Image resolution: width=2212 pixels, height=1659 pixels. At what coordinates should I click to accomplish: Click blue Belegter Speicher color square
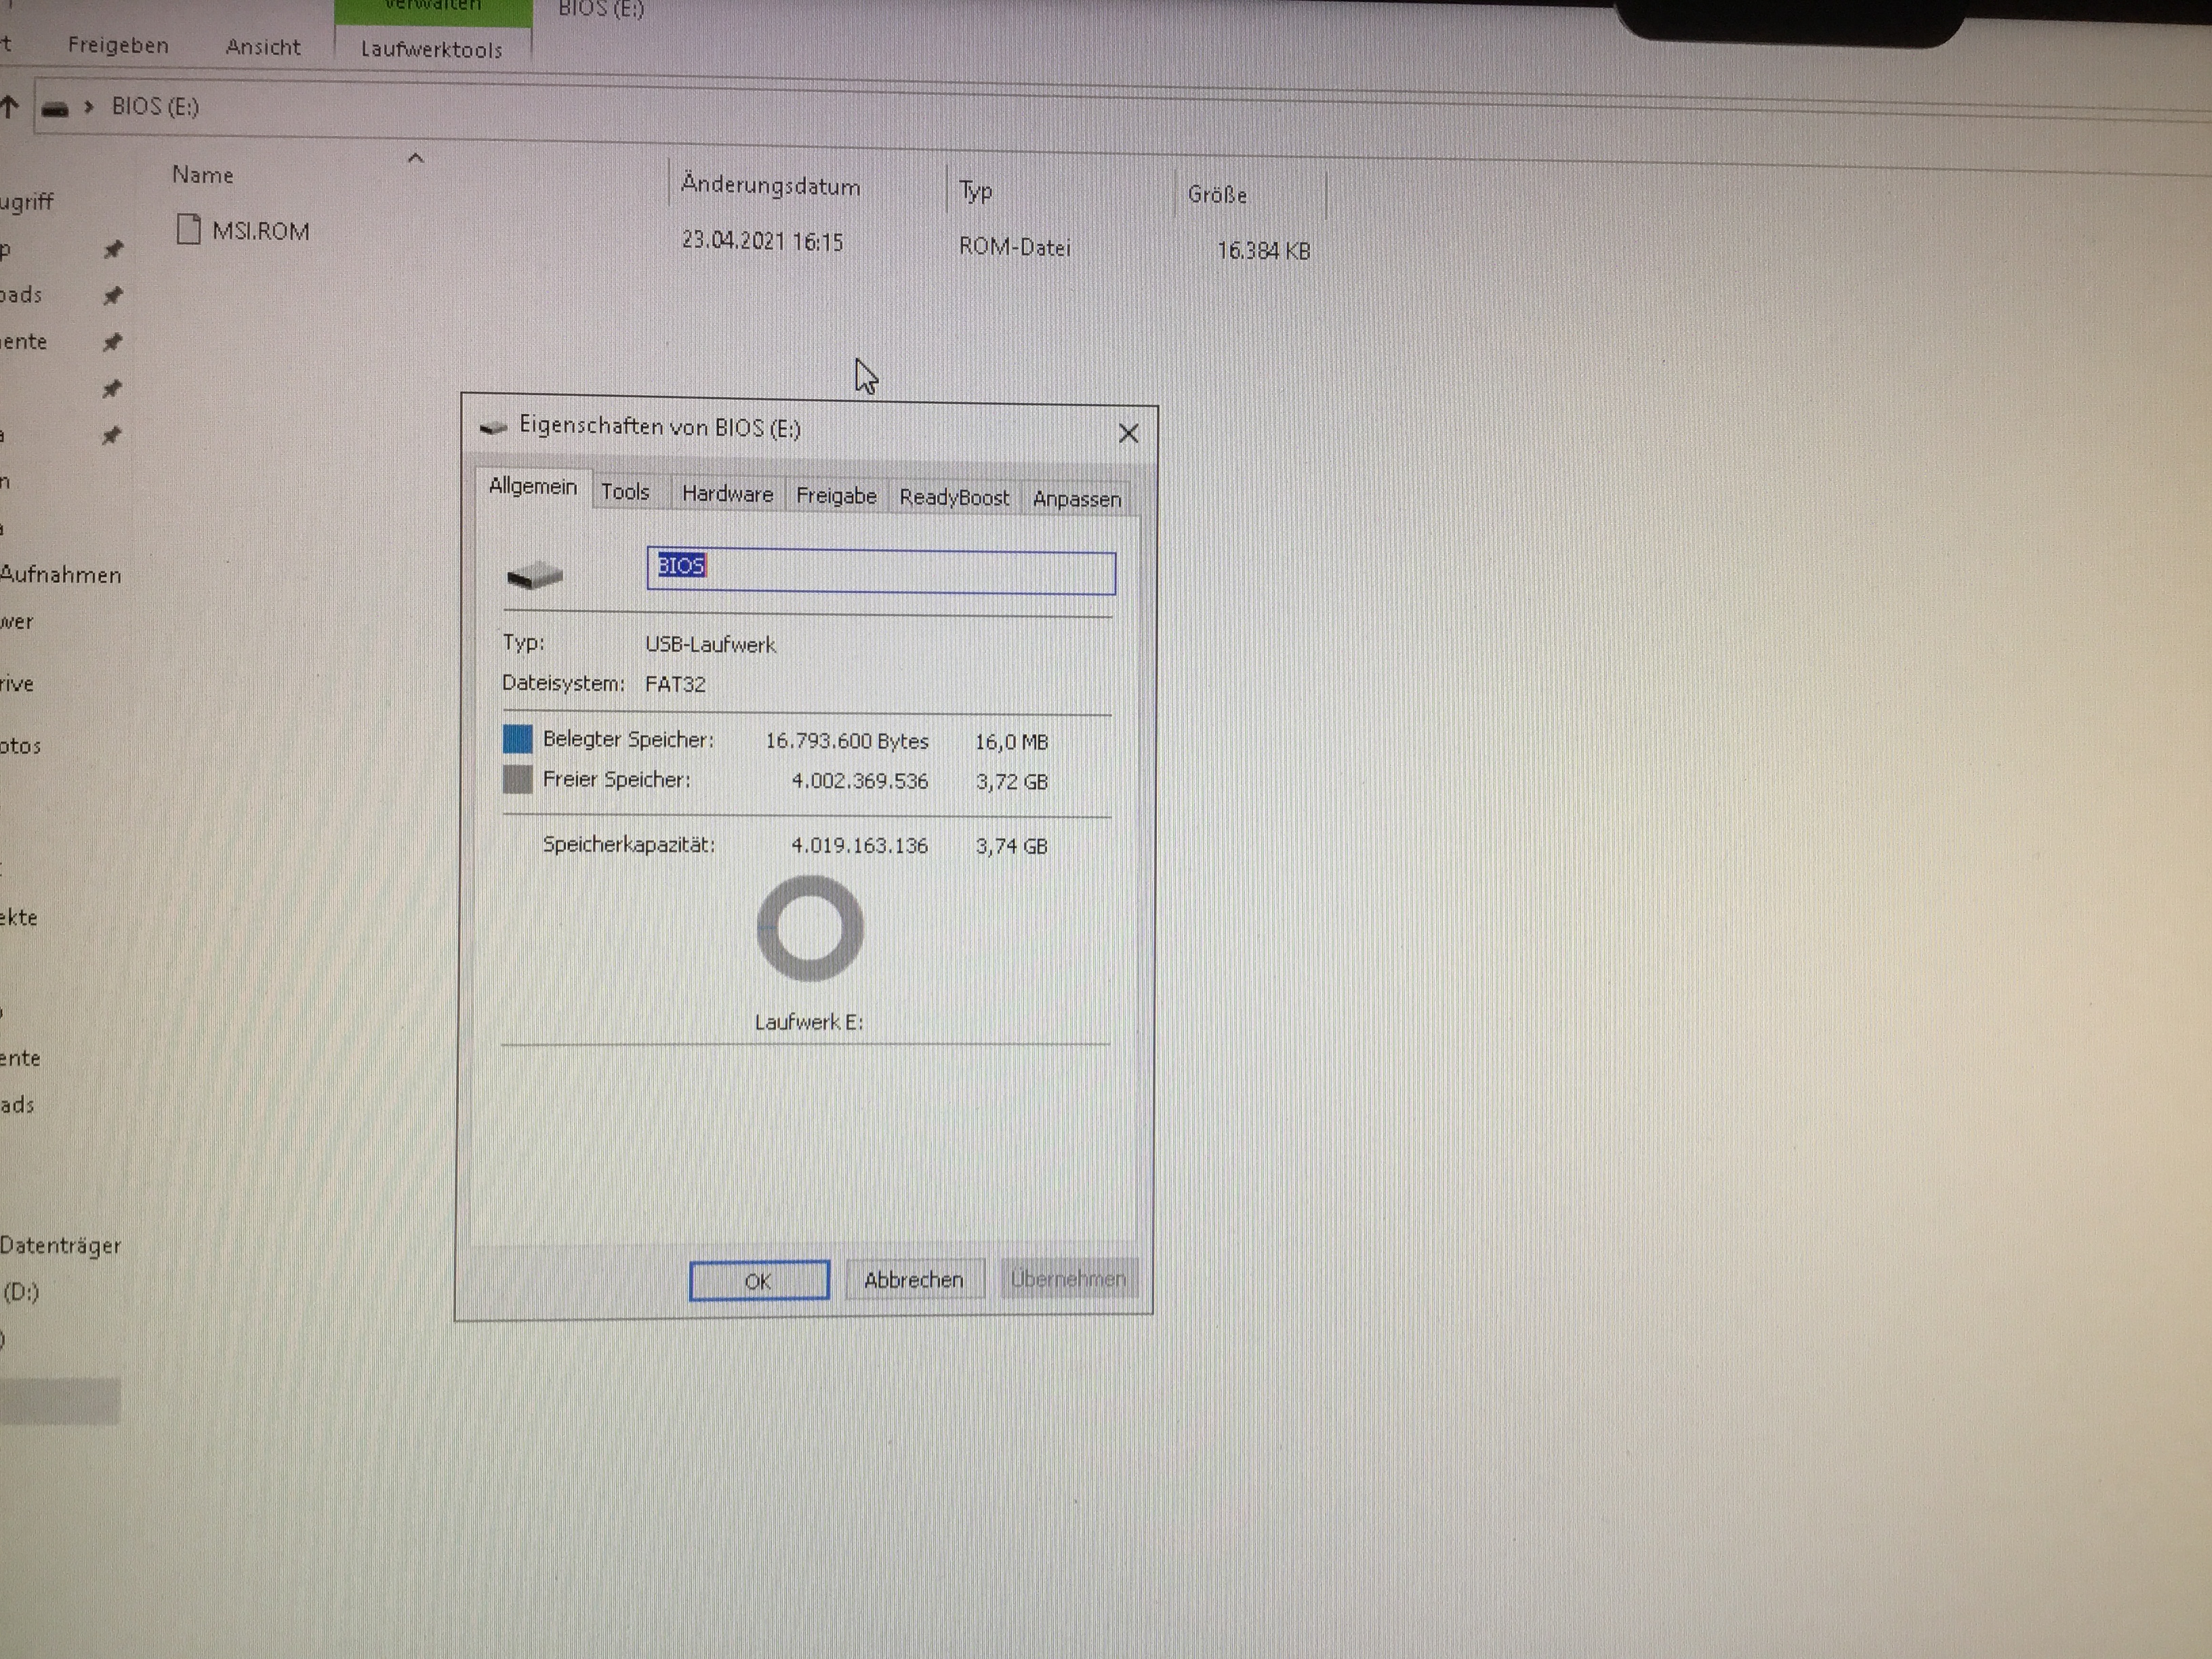tap(517, 739)
